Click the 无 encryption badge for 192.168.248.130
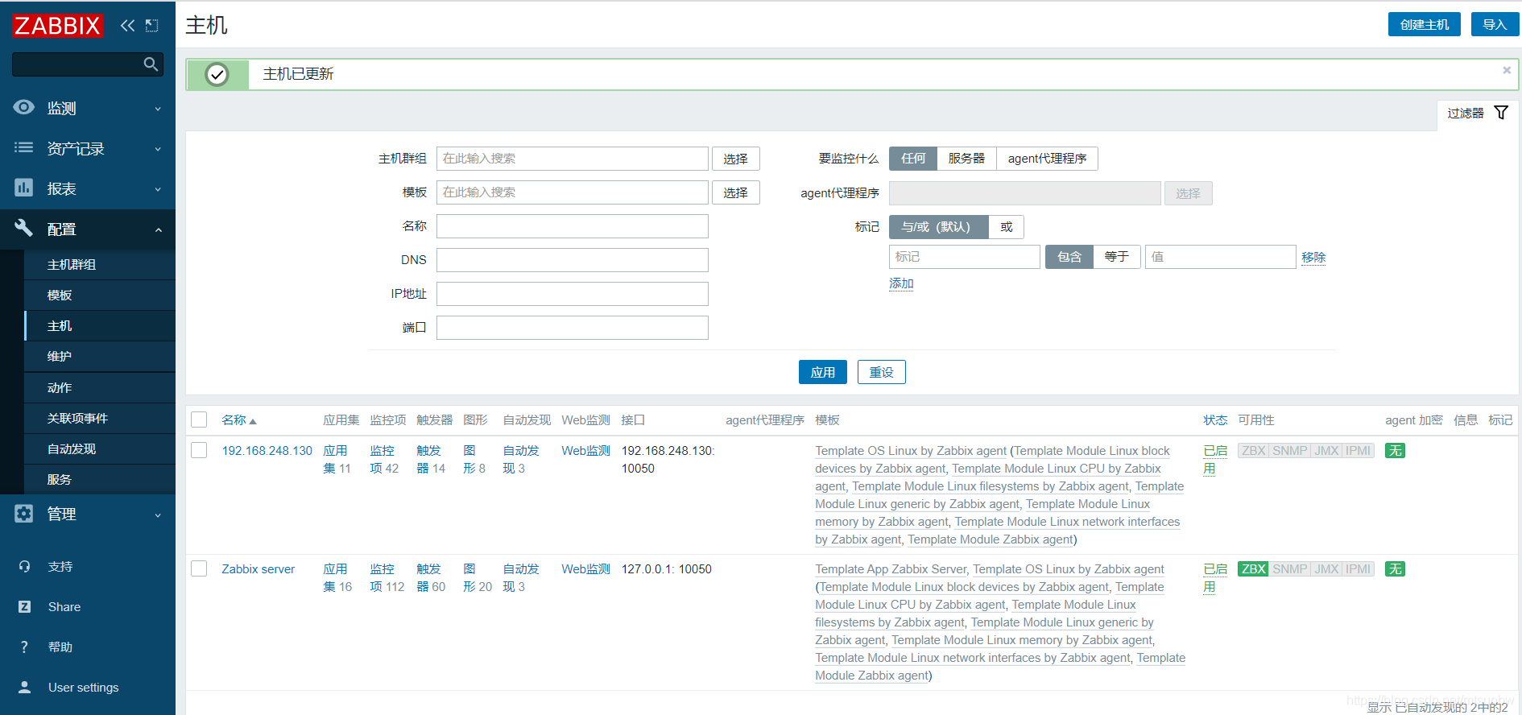Image resolution: width=1522 pixels, height=715 pixels. coord(1395,451)
